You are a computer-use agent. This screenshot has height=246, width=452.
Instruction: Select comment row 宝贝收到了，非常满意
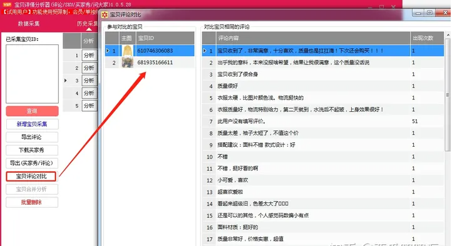323,51
